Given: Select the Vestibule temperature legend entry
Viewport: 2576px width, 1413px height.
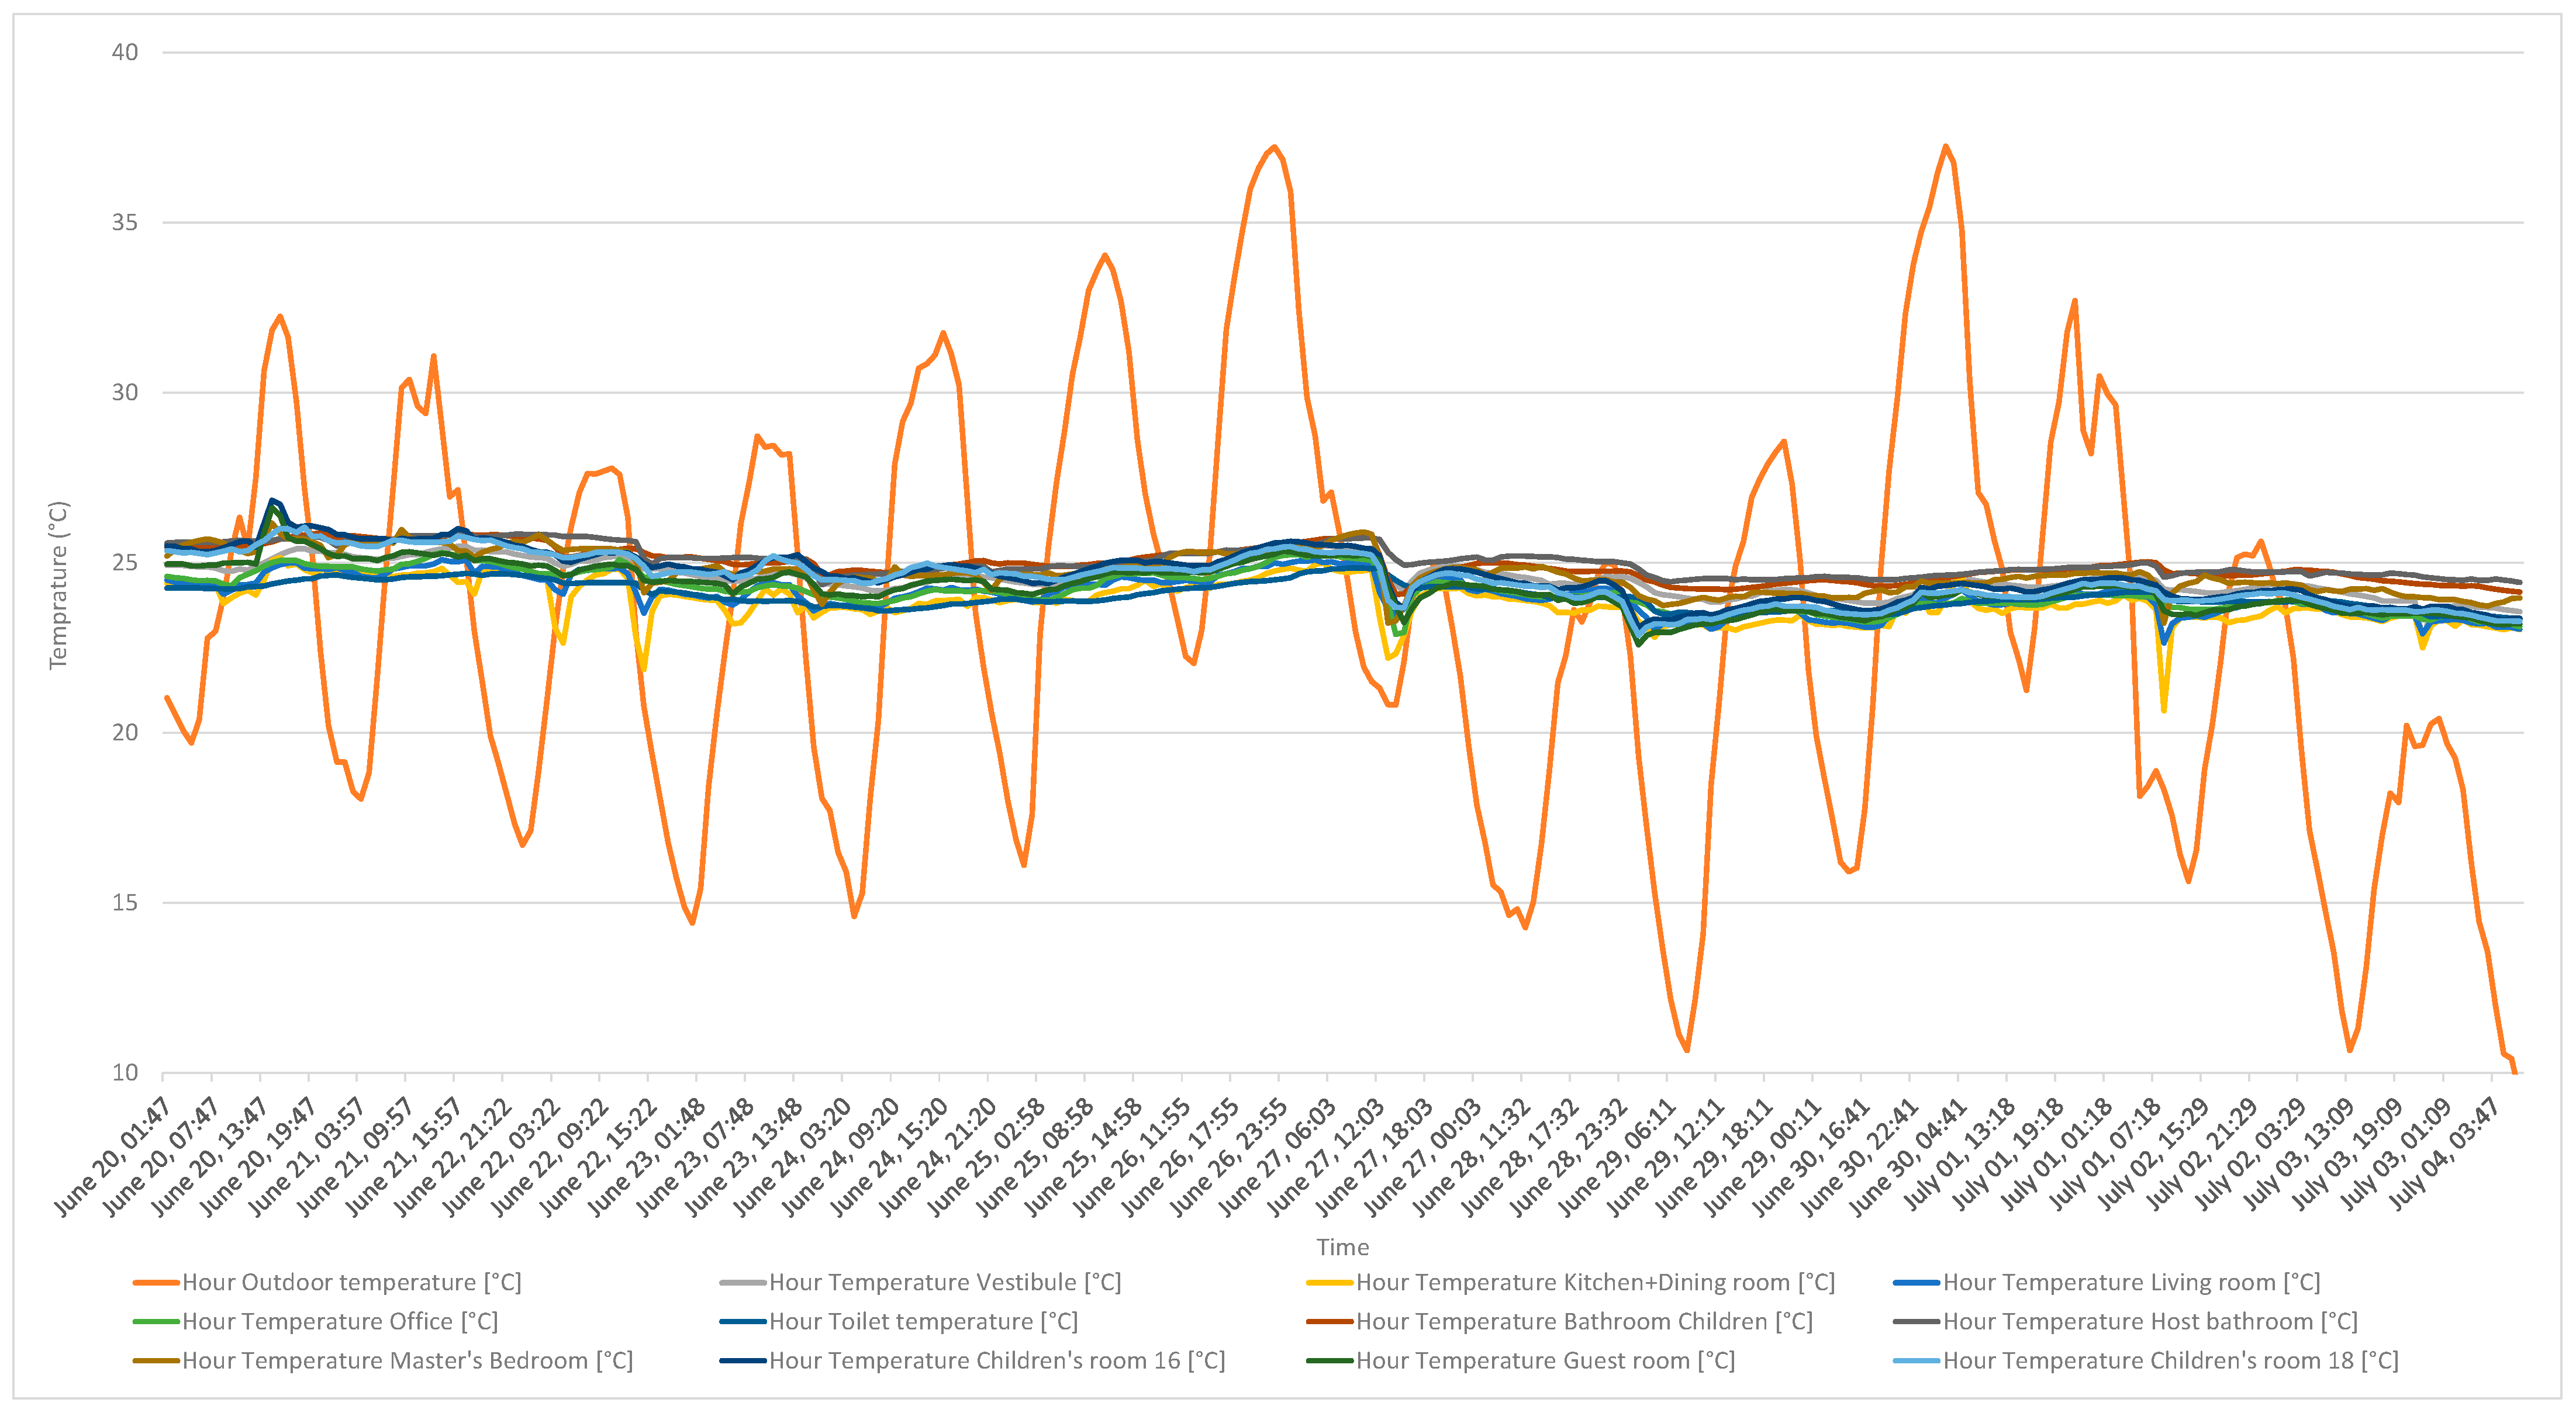Looking at the screenshot, I should [944, 1282].
